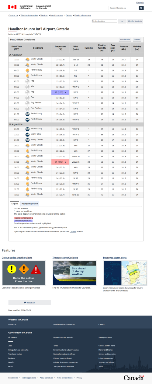Viewport: 152px width, 384px height.
Task: Click the Fog Patches icon at 03:00
Action: [27, 103]
